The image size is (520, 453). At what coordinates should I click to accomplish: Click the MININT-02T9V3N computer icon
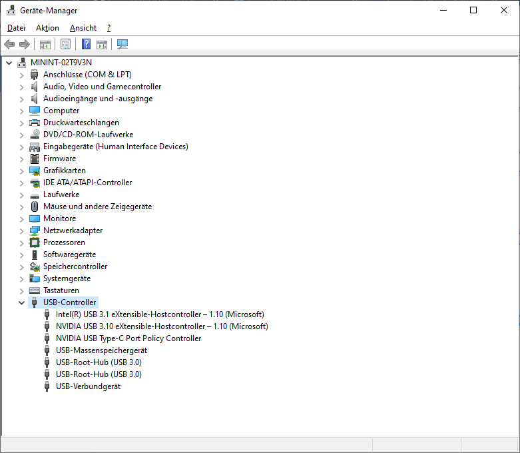pos(21,63)
